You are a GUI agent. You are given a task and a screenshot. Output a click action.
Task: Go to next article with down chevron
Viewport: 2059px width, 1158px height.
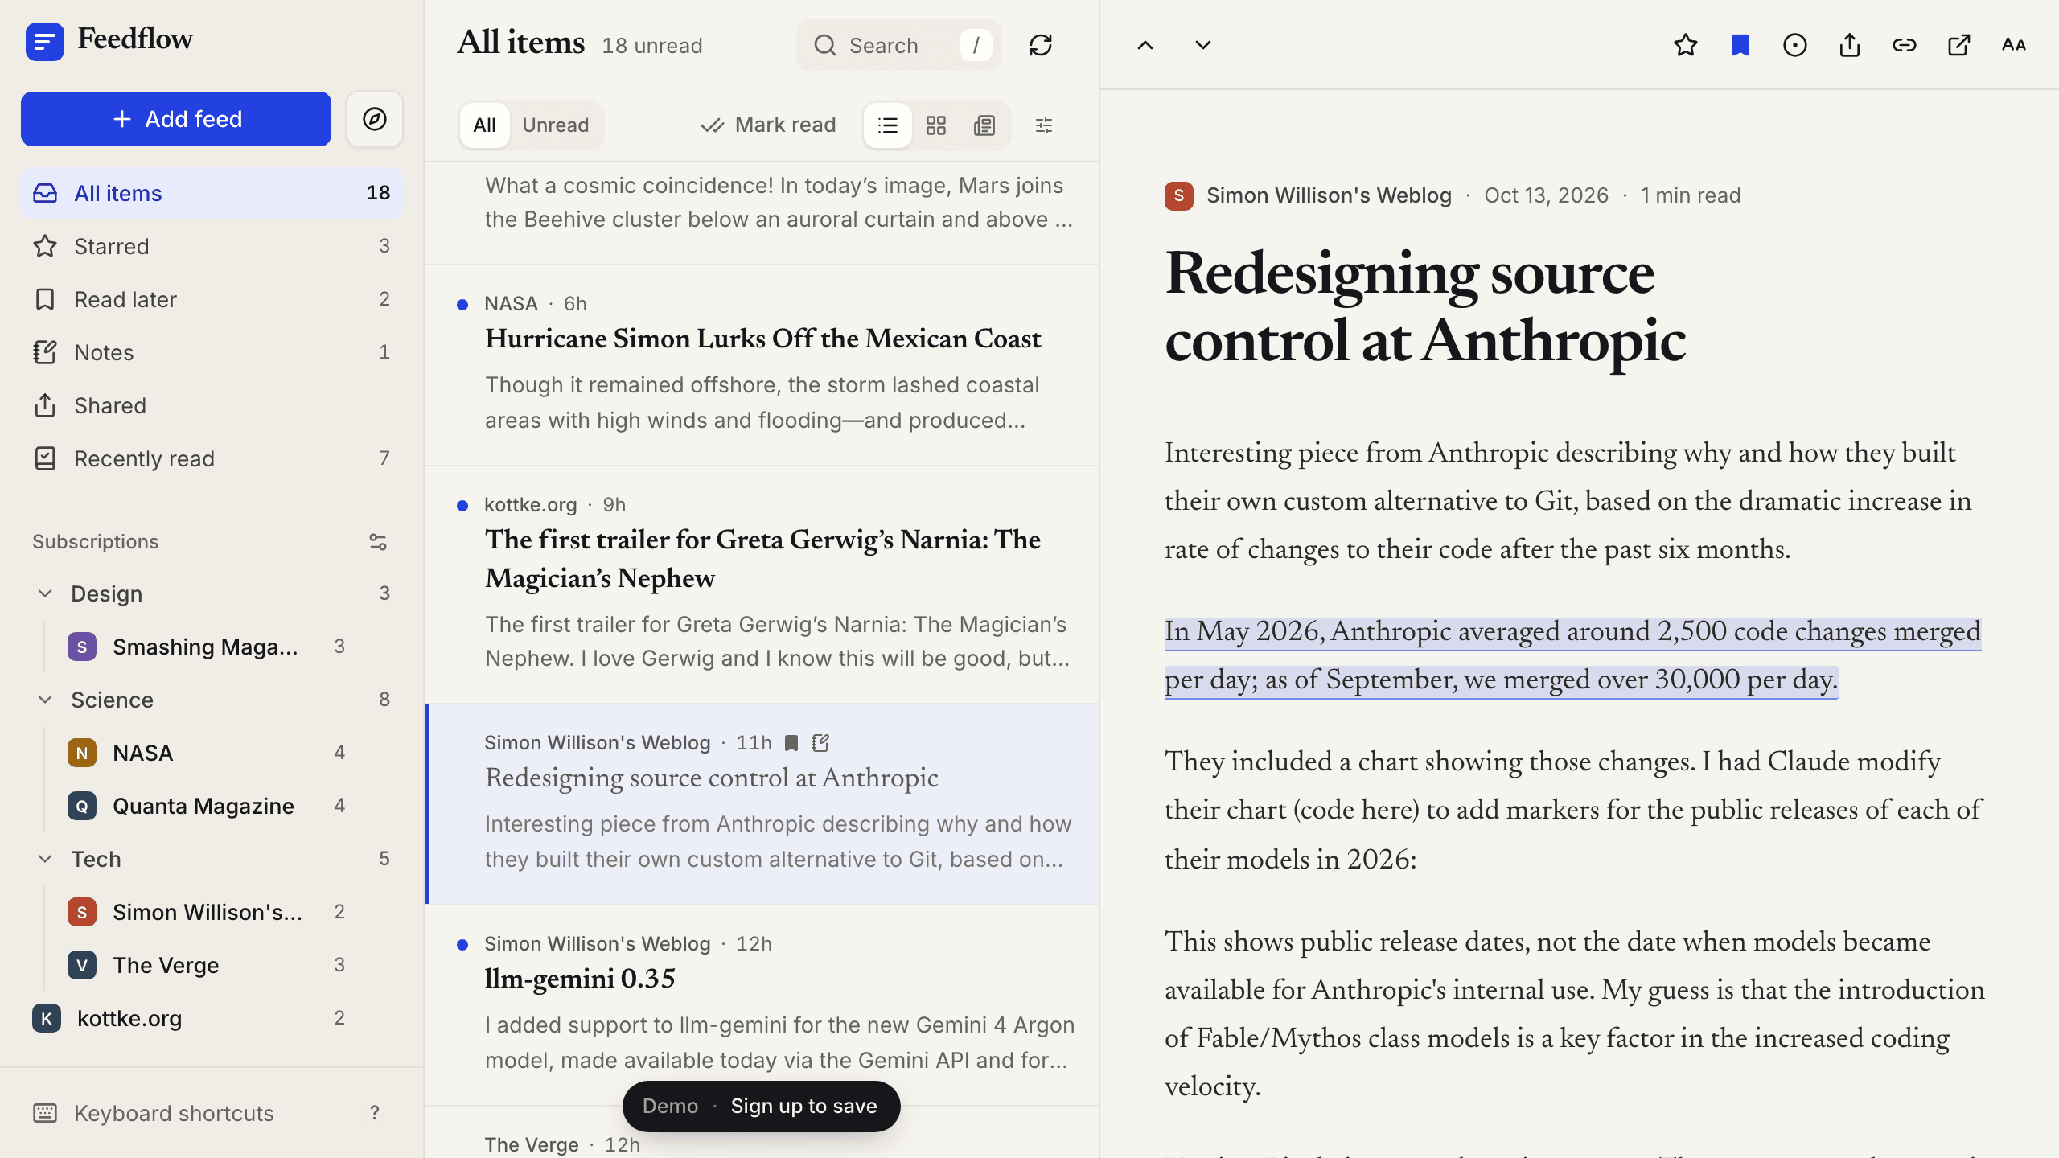pos(1203,45)
